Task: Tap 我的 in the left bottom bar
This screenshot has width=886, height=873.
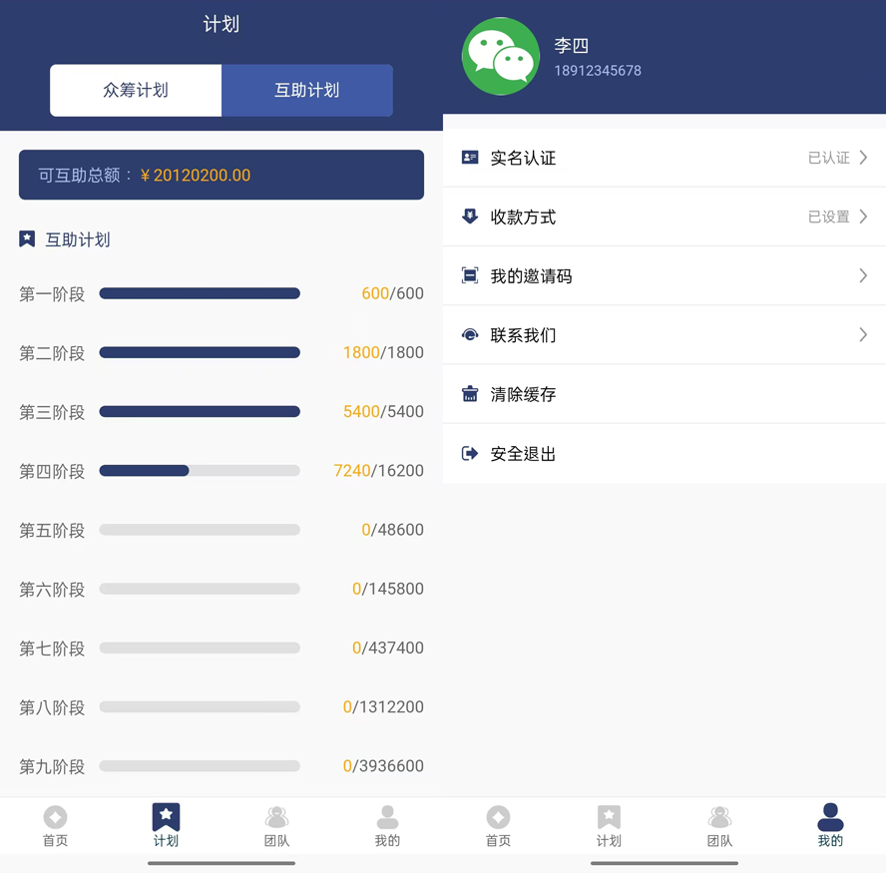Action: (387, 826)
